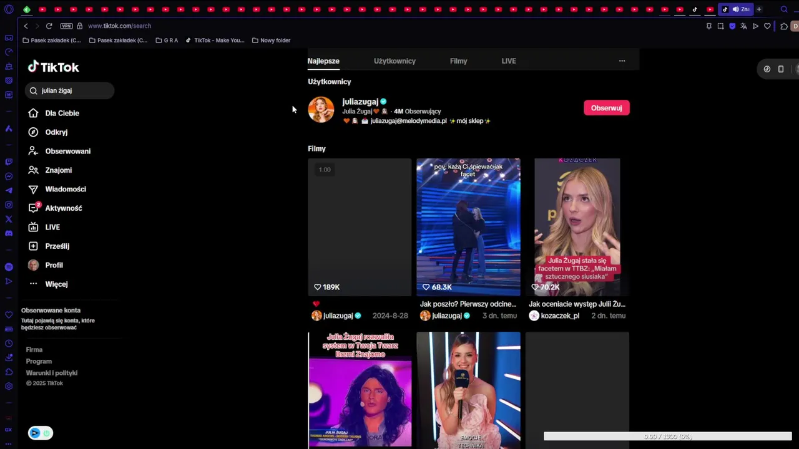Open a new tab with plus button
799x449 pixels.
[x=759, y=9]
